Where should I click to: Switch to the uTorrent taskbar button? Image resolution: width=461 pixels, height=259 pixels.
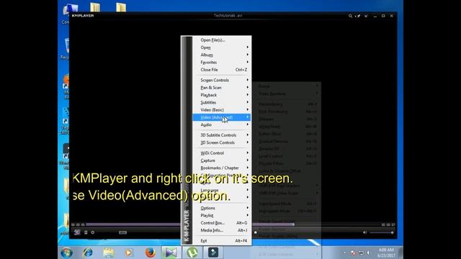(x=192, y=253)
